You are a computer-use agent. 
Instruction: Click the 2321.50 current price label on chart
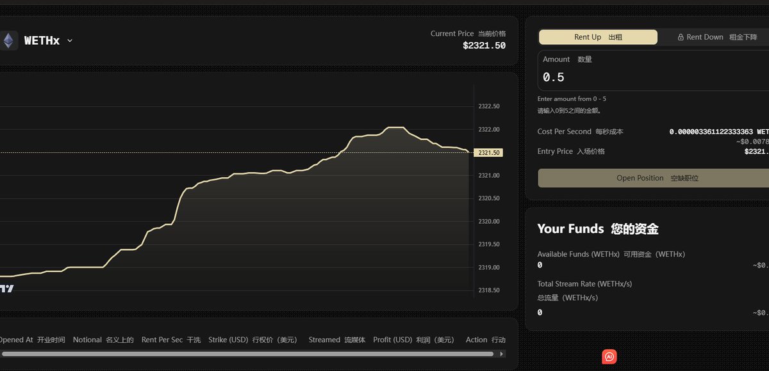pyautogui.click(x=488, y=152)
